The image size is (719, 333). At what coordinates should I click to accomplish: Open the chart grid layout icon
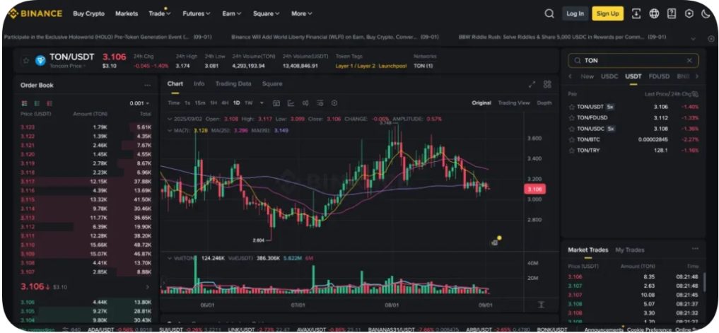coord(547,84)
